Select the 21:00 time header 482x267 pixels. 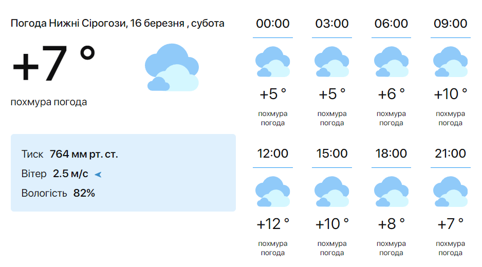pyautogui.click(x=450, y=154)
